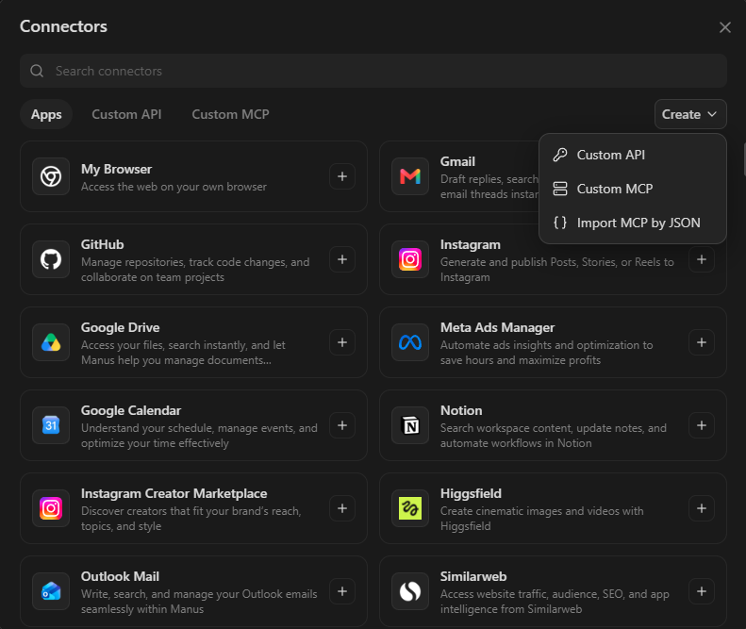Click the Google Drive logo icon
The image size is (746, 629).
tap(51, 342)
